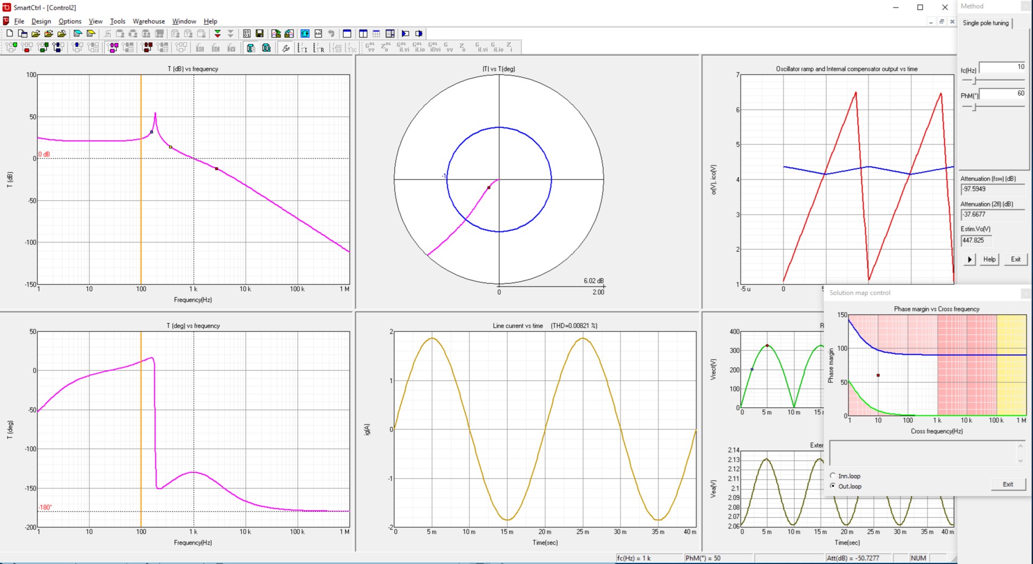Image resolution: width=1033 pixels, height=564 pixels.
Task: Open the Tools menu
Action: pyautogui.click(x=117, y=21)
